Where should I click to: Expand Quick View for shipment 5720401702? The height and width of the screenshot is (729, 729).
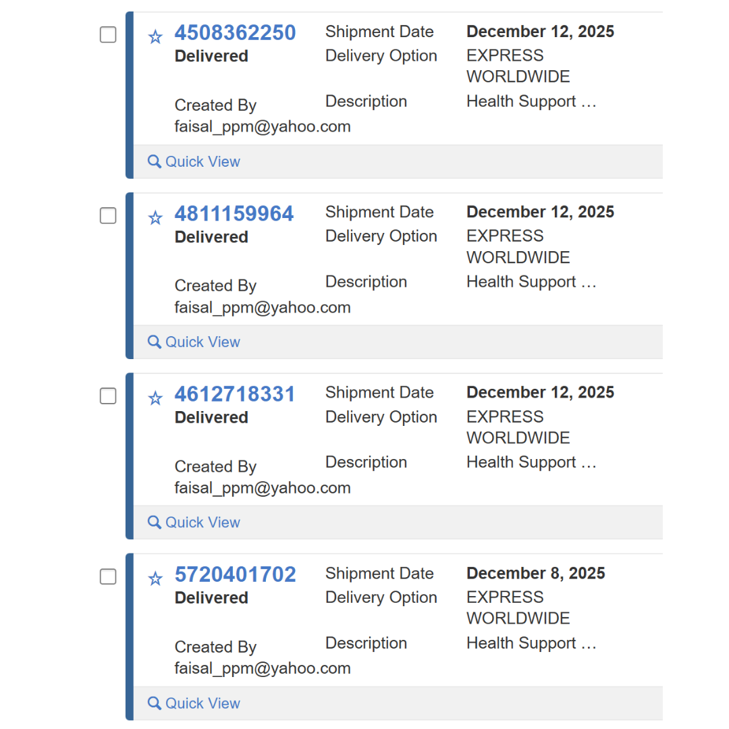click(202, 703)
